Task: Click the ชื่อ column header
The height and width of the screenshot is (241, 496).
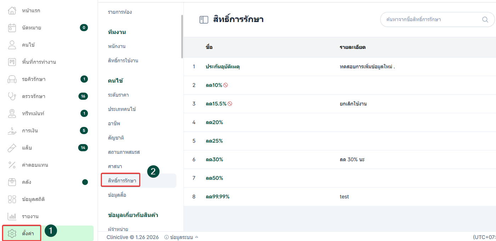Action: tap(209, 47)
